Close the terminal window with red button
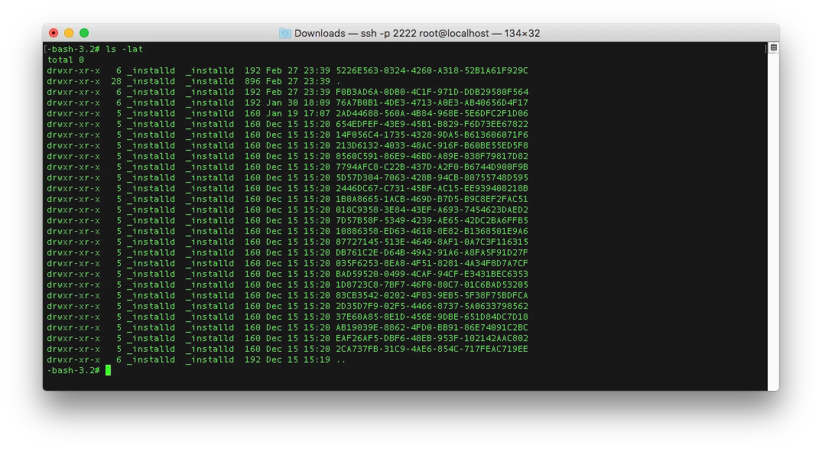The image size is (822, 452). [x=54, y=33]
